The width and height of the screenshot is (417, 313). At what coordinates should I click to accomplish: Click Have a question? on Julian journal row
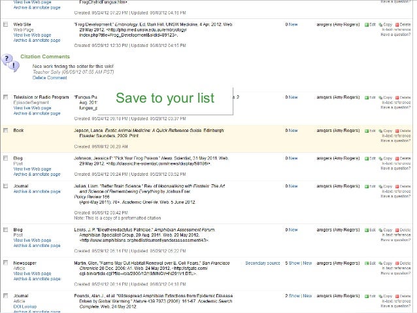tap(395, 196)
